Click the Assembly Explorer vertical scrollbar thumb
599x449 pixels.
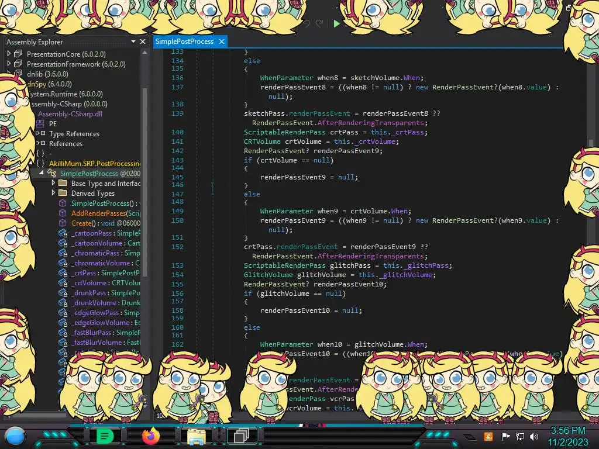coord(145,181)
